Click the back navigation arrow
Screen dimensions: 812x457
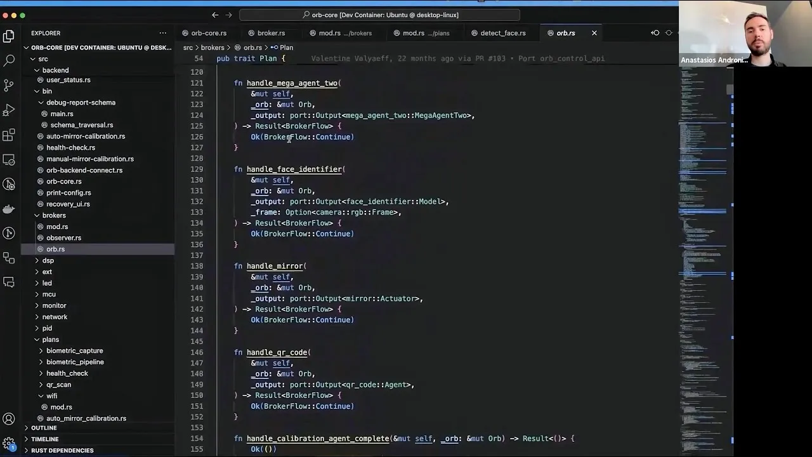215,15
